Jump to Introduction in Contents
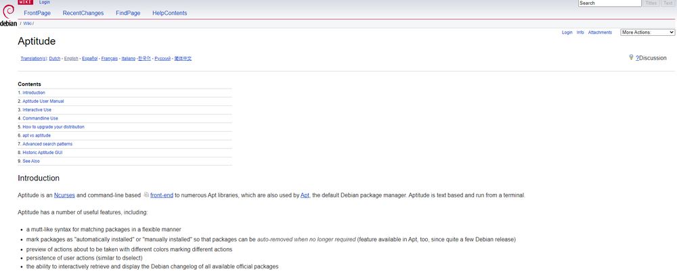677x271 pixels. pyautogui.click(x=34, y=93)
